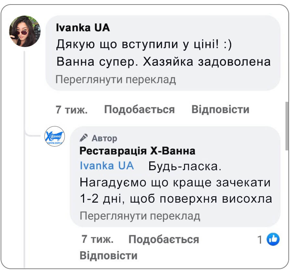The image size is (290, 272).
Task: Open Ivanka UA's profile via her name link
Action: (83, 28)
